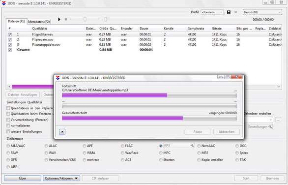Toggle the Gesamt row checkbox
Viewport: 288px width, 185px height.
(10, 50)
